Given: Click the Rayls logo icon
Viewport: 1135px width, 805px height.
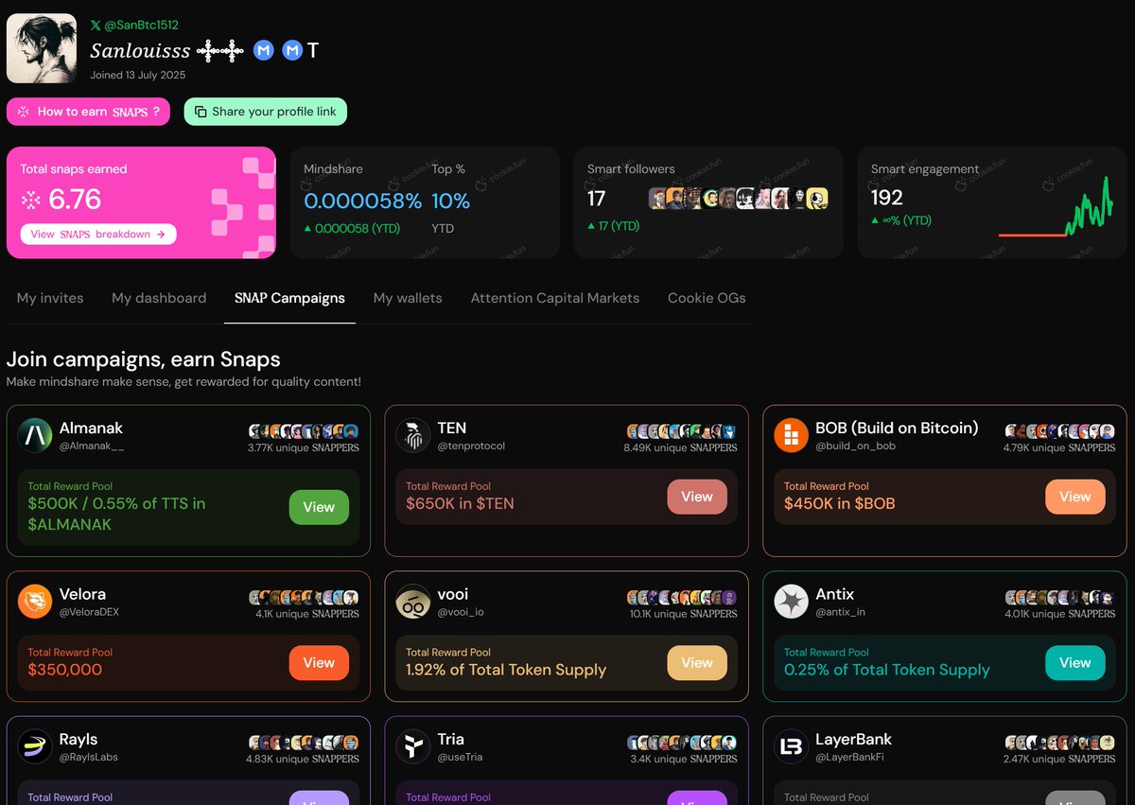Looking at the screenshot, I should point(35,746).
